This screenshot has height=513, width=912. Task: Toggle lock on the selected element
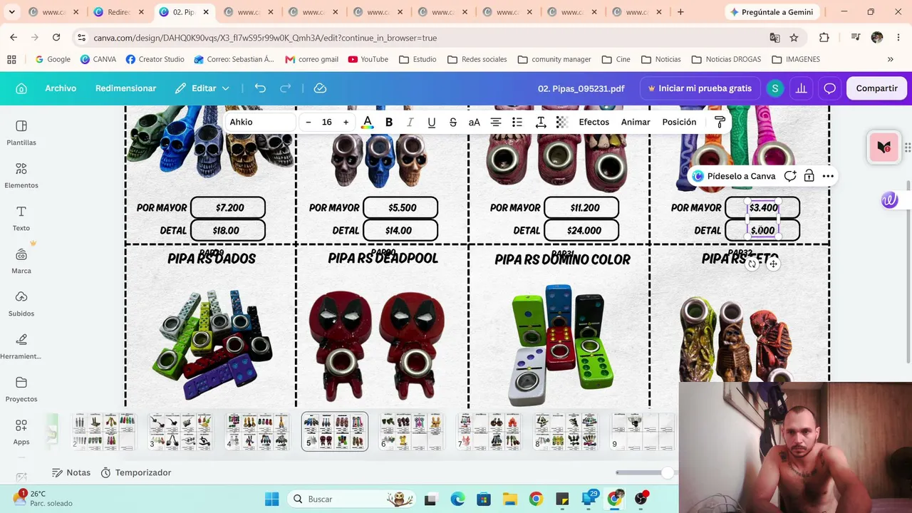point(809,176)
